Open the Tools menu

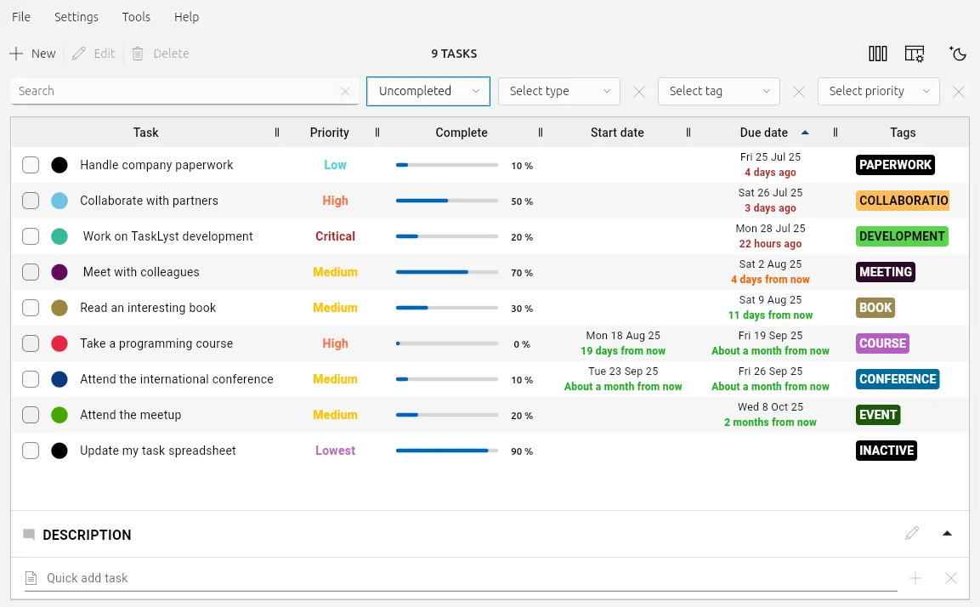136,17
